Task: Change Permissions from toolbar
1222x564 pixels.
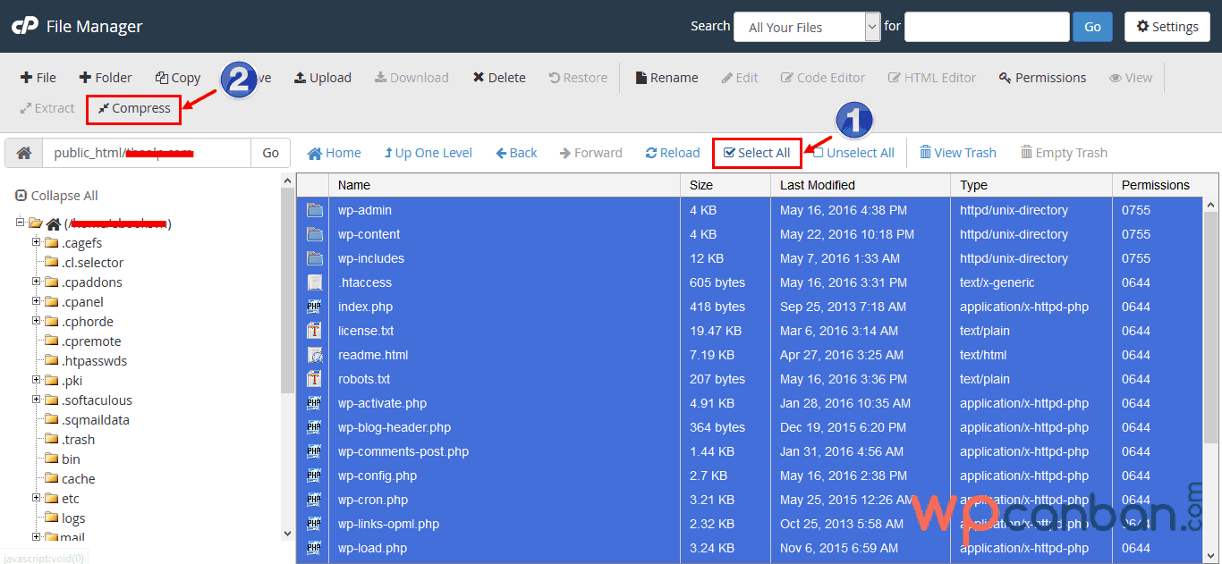Action: 1043,78
